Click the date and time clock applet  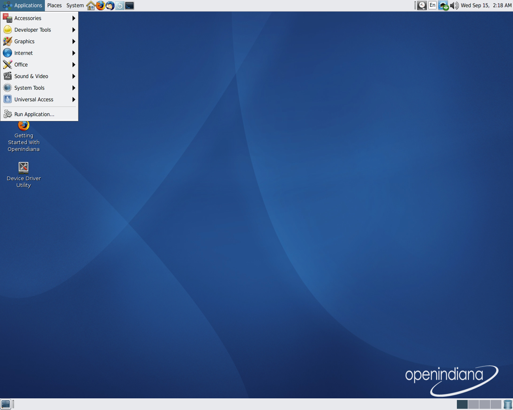(x=486, y=6)
